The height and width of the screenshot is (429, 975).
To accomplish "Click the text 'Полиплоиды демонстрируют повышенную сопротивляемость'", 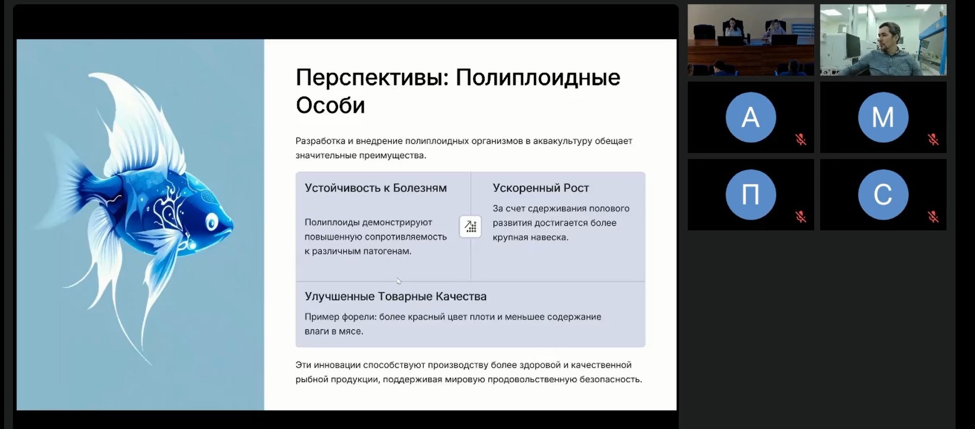I will [x=375, y=230].
